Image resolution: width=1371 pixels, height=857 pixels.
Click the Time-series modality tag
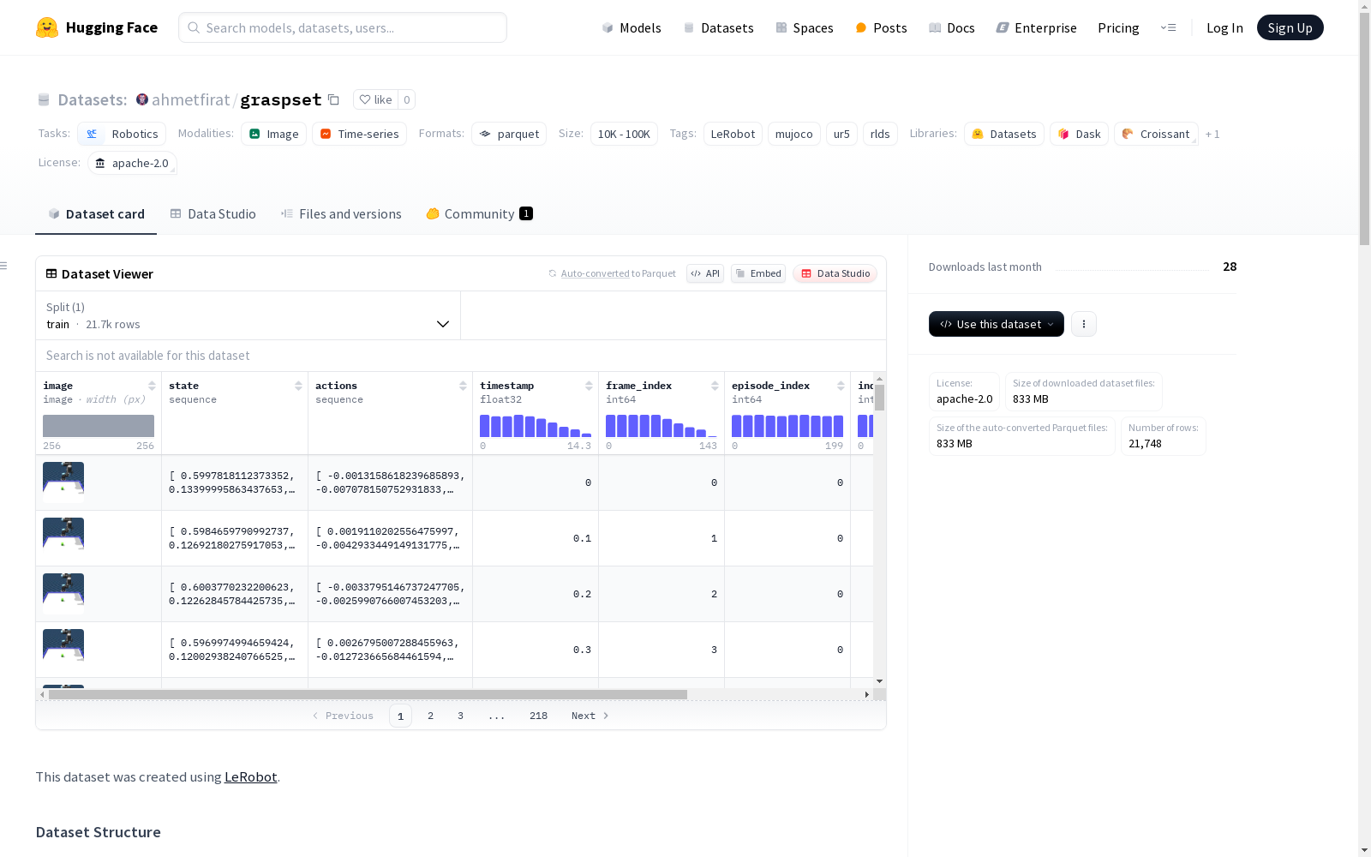[359, 134]
